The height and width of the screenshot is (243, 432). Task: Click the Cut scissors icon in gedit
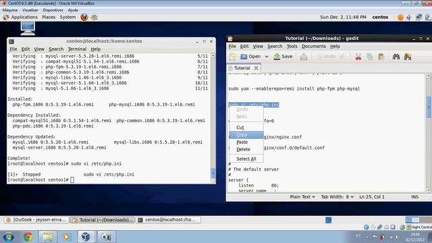click(x=358, y=57)
